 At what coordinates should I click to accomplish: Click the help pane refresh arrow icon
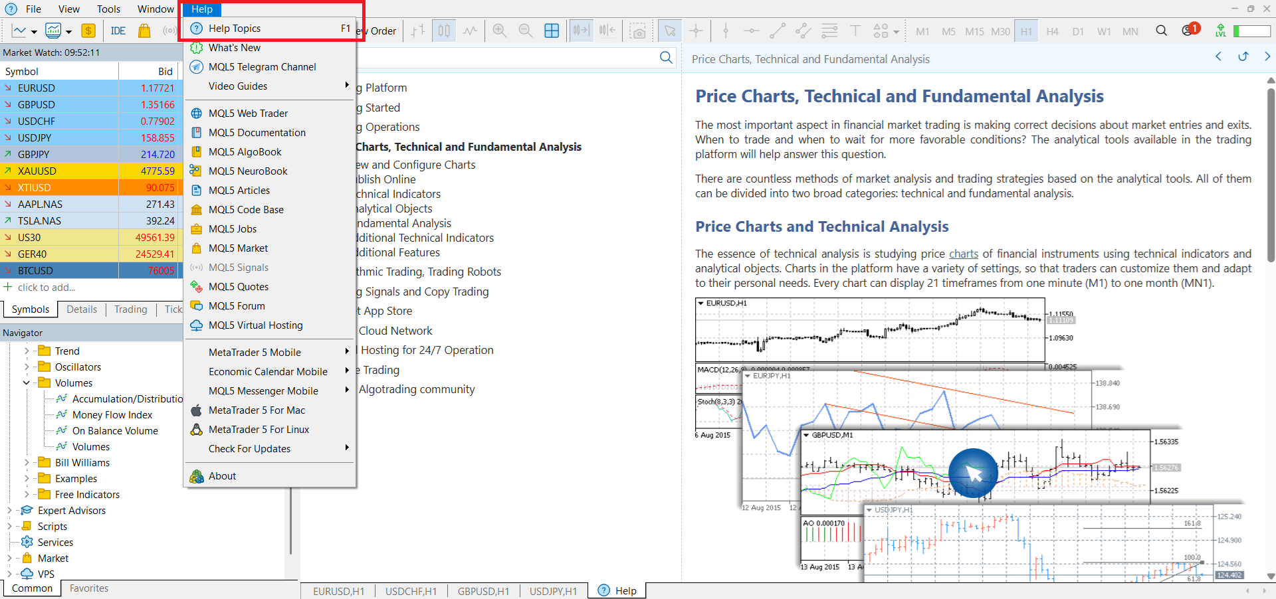(1243, 57)
